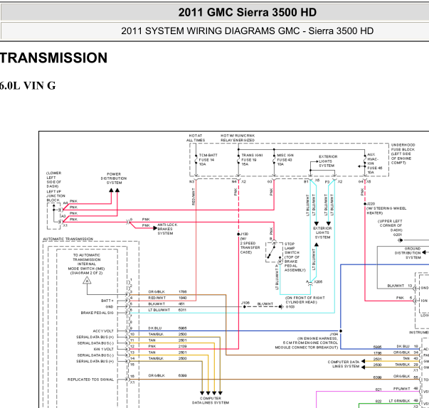Click the REPLICATED TOS SIGNAL label
The height and width of the screenshot is (408, 429).
pos(90,380)
